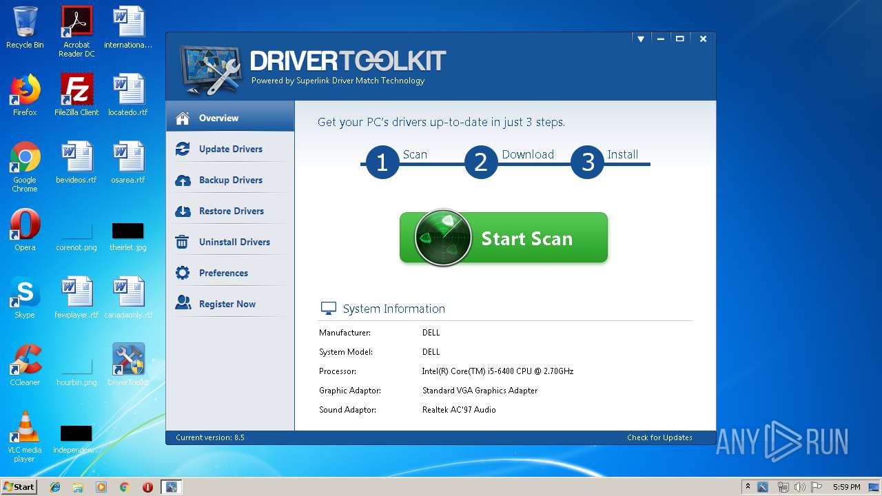Image resolution: width=882 pixels, height=496 pixels.
Task: Select FileZilla Client desktop shortcut
Action: pyautogui.click(x=76, y=95)
